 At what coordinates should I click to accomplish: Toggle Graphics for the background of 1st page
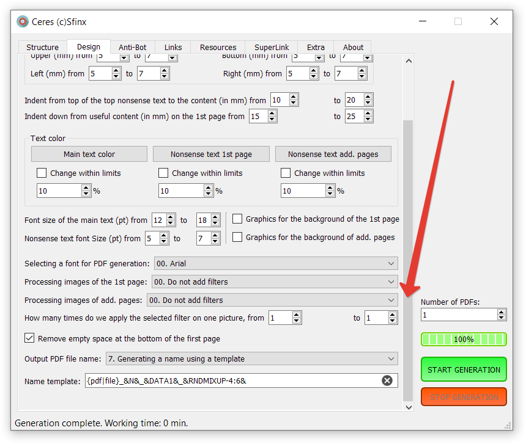pos(237,219)
